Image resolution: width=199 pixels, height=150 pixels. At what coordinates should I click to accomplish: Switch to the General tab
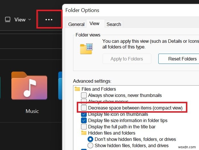[76, 24]
